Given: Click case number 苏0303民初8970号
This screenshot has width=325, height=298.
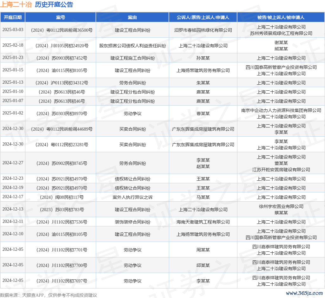Looking at the screenshot, I should (x=62, y=114).
